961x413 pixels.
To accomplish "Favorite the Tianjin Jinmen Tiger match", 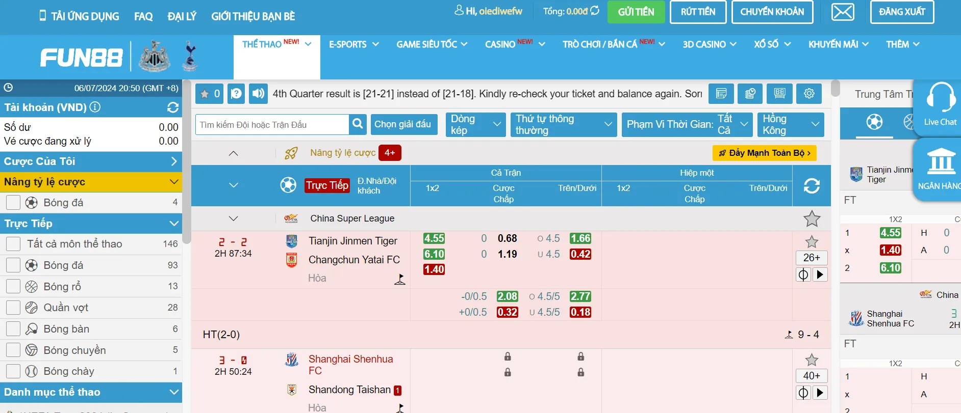I will 812,242.
